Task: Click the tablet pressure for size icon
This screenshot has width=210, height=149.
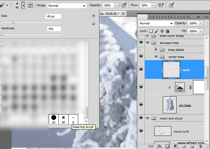Action: [x=171, y=5]
